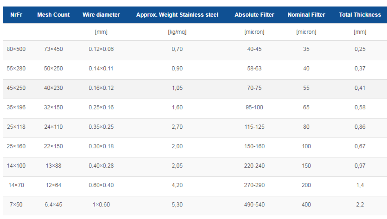387x219 pixels.
Task: Click the nominal filter value 100
Action: pos(306,146)
